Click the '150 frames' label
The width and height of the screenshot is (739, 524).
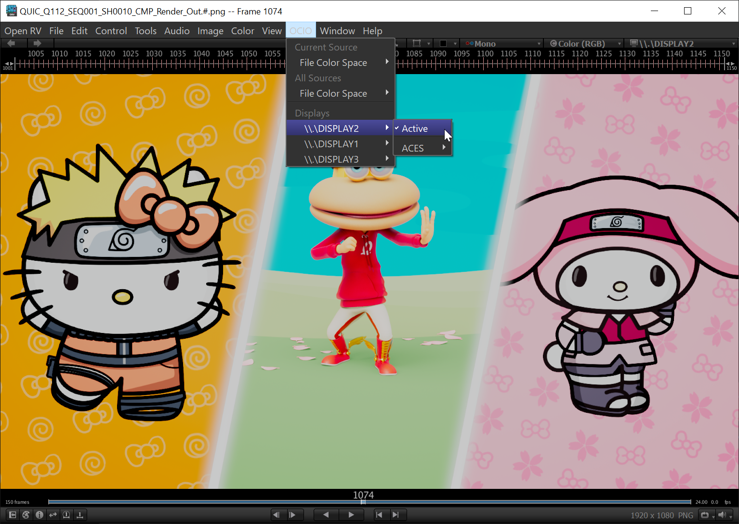pos(17,502)
